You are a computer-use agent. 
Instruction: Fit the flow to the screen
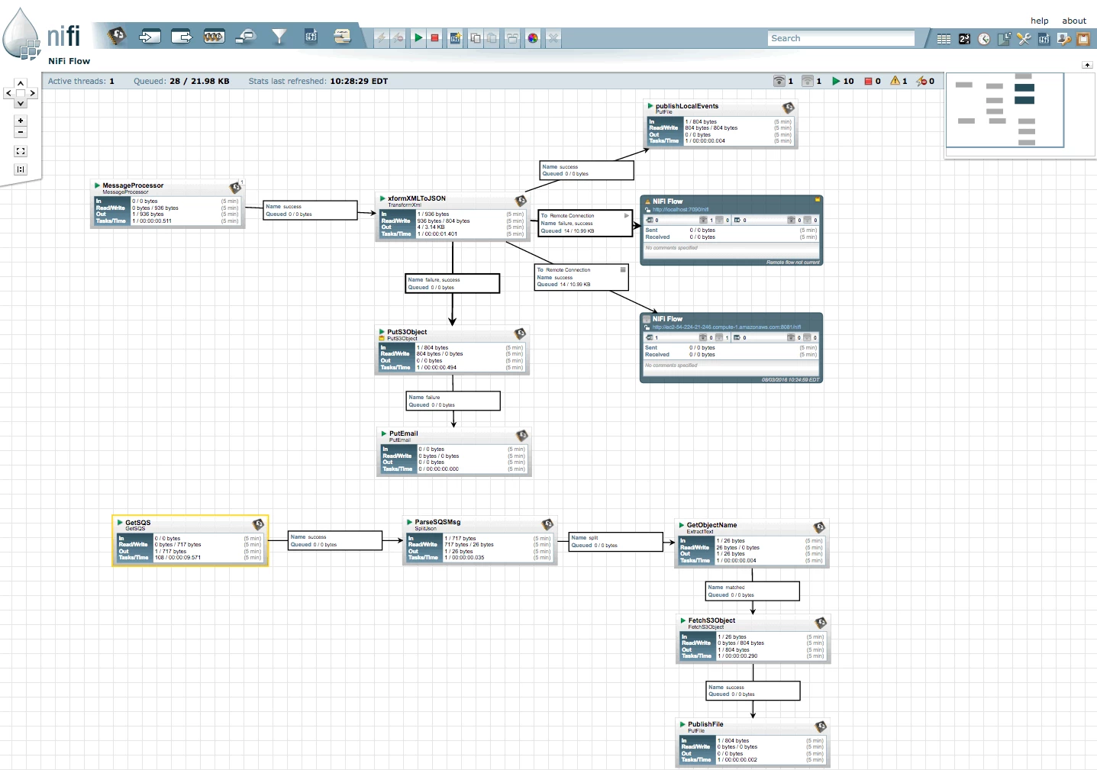coord(21,151)
